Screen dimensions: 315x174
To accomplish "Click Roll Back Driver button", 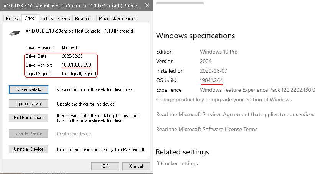I will click(x=28, y=118).
